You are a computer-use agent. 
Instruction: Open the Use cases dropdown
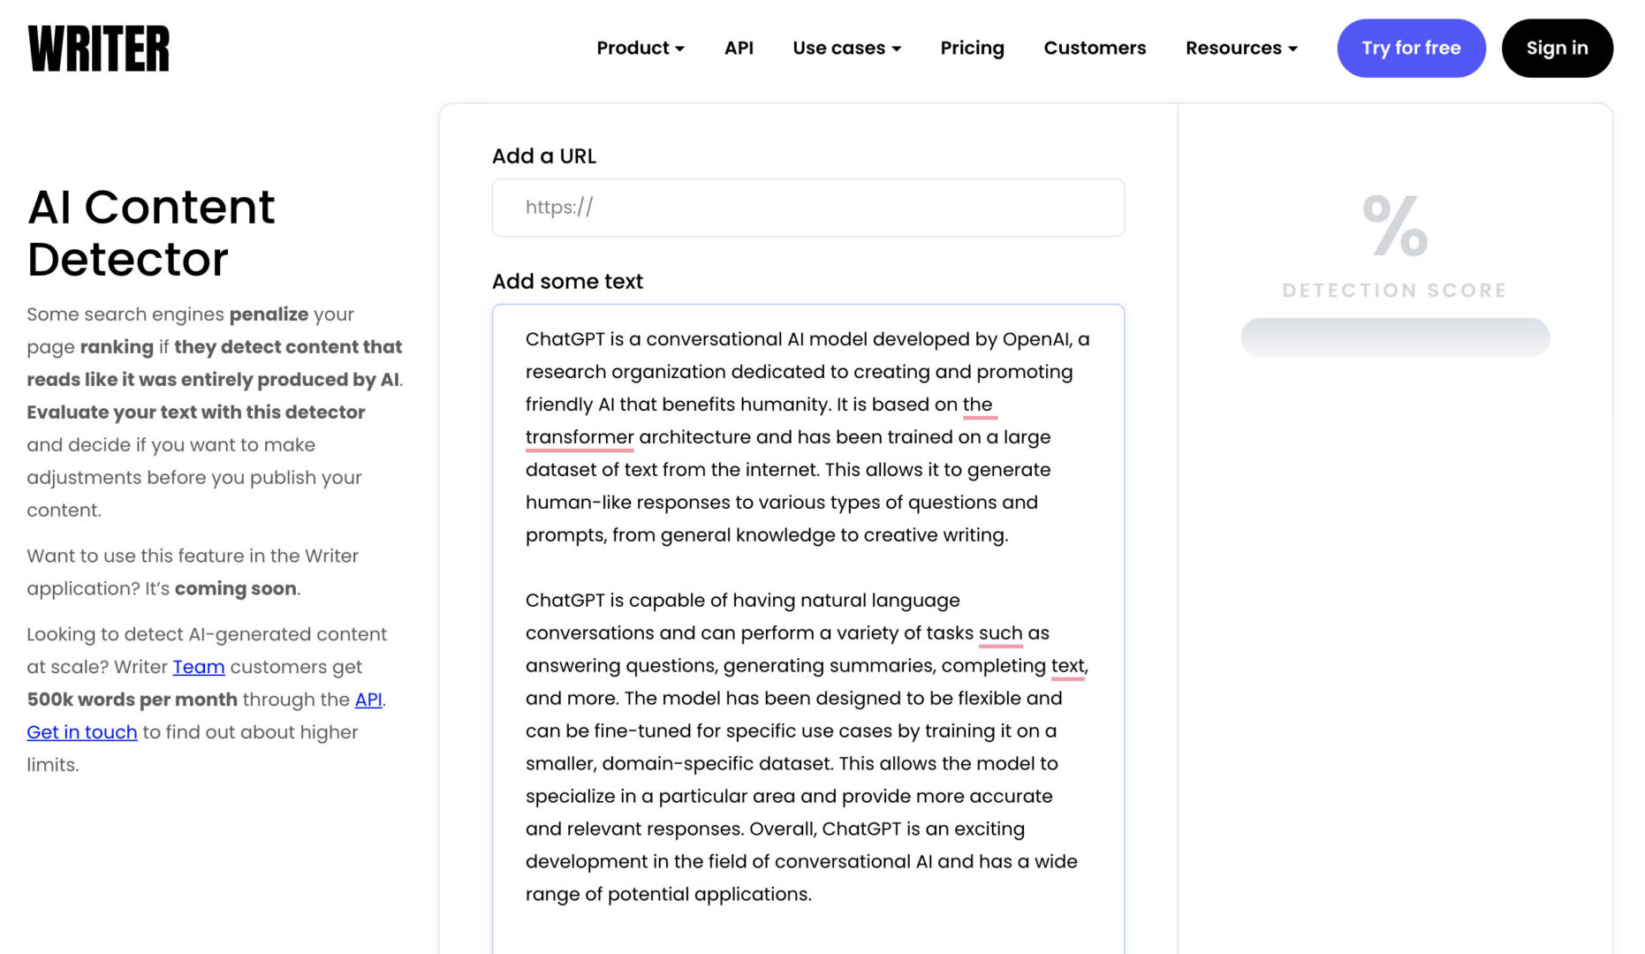point(846,48)
